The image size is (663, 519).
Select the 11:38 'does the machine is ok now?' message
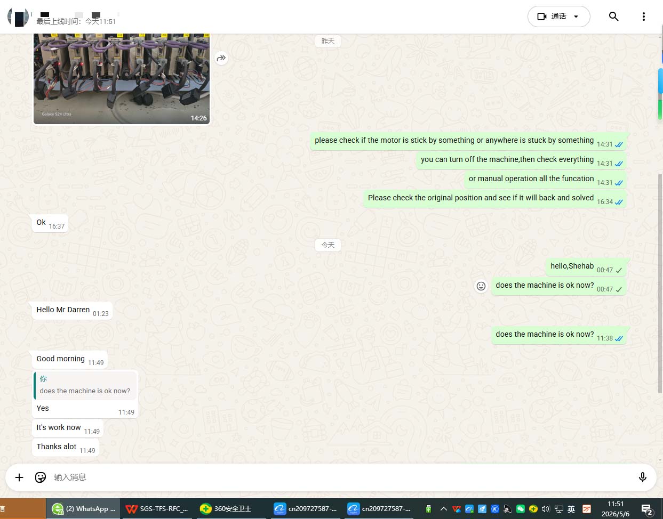[x=558, y=335]
